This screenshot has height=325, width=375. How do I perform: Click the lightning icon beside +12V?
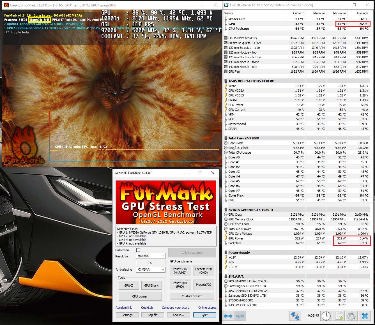coord(226,257)
